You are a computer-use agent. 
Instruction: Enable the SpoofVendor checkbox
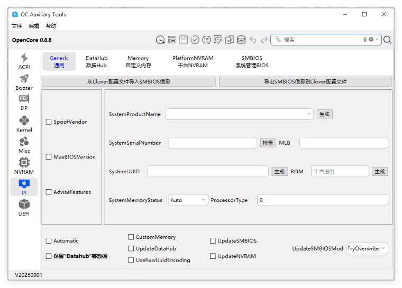(x=49, y=122)
